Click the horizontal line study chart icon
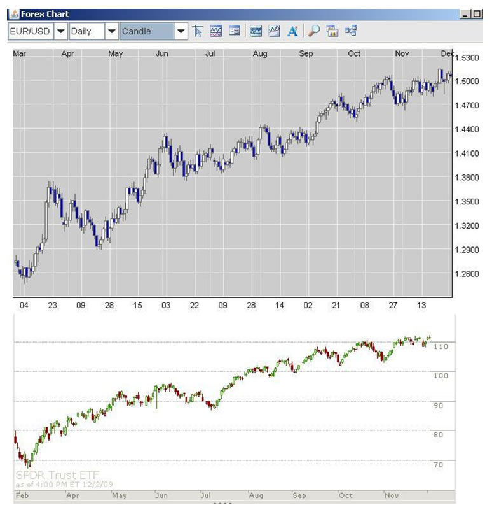 [256, 31]
